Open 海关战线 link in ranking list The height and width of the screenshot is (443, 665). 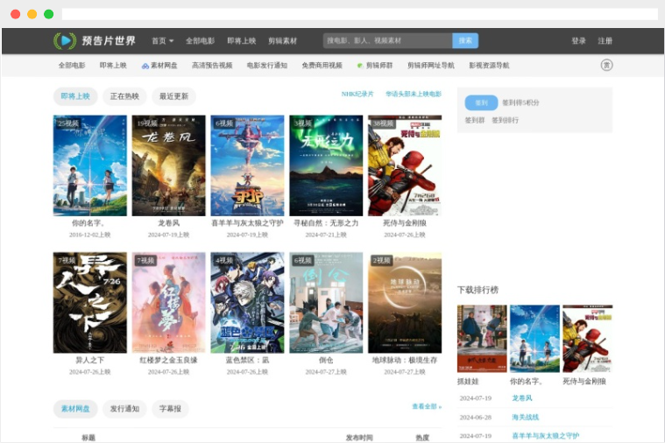526,417
